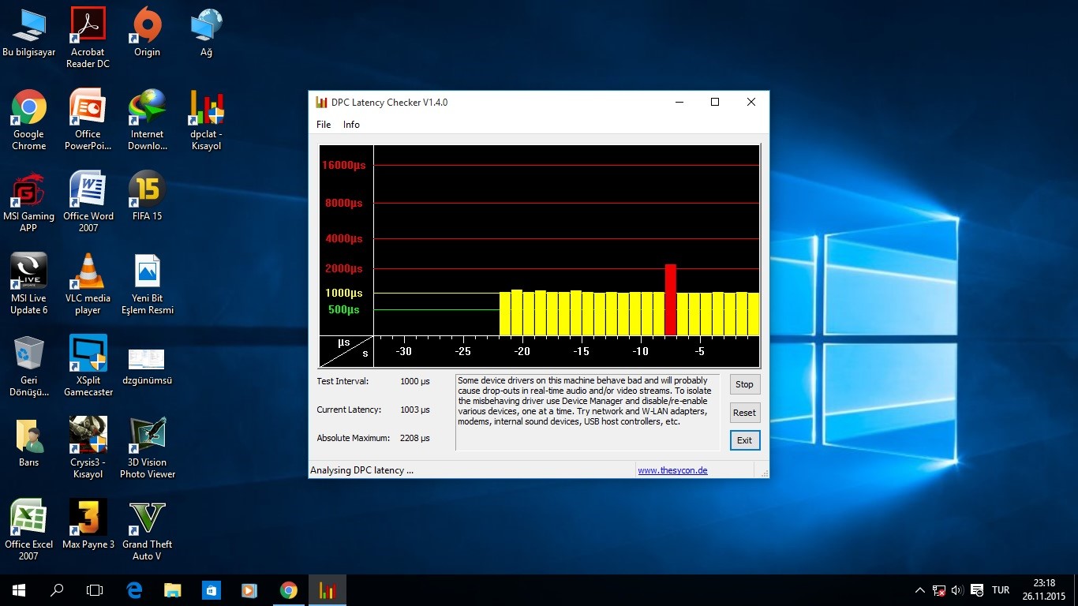Viewport: 1078px width, 606px height.
Task: Show hidden system tray icons
Action: [x=920, y=590]
